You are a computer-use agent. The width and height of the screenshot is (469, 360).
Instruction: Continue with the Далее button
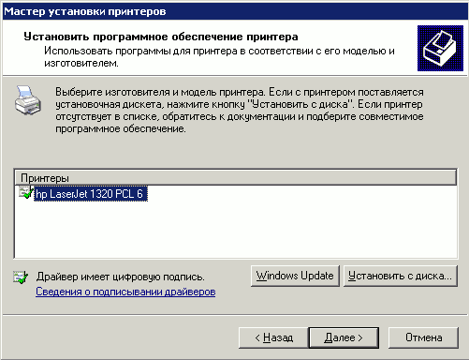coord(344,337)
